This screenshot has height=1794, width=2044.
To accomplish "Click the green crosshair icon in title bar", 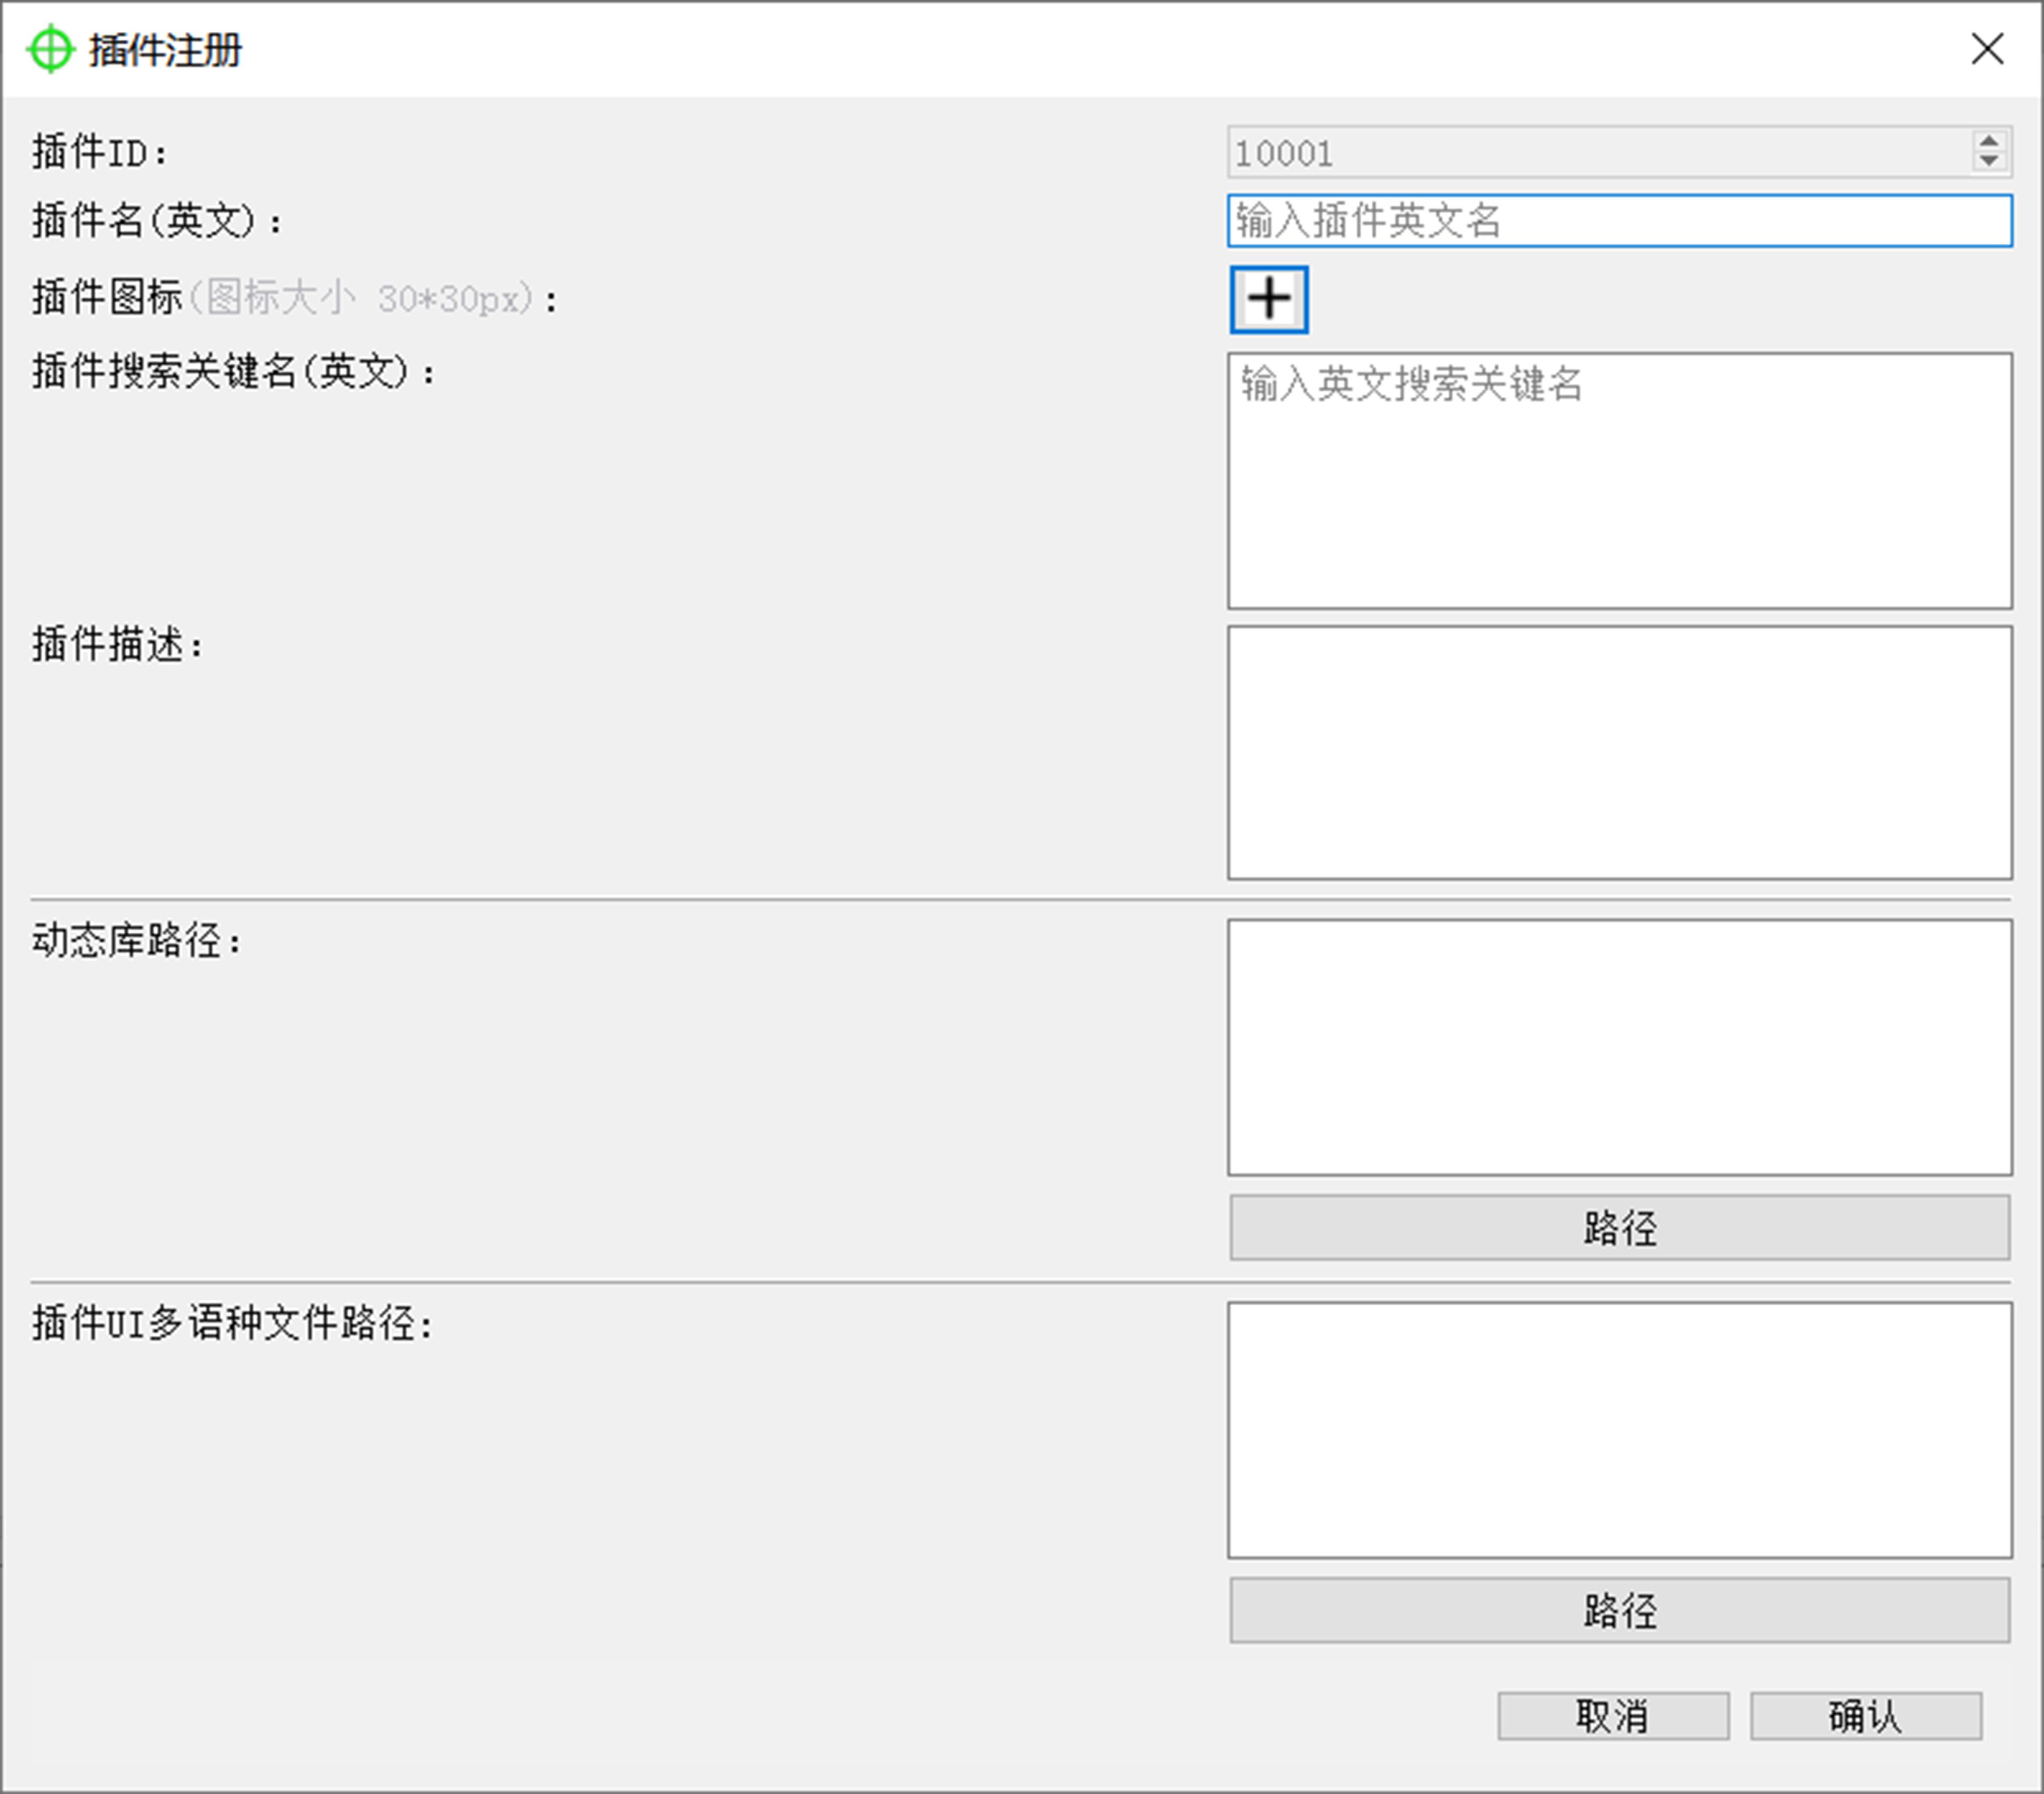I will [x=50, y=49].
